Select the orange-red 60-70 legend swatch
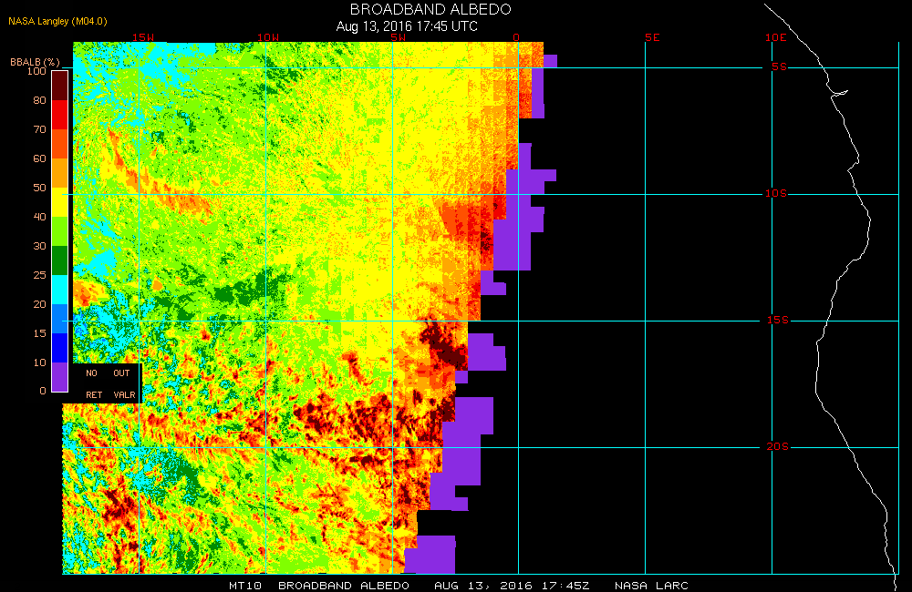The height and width of the screenshot is (592, 912). 60,144
